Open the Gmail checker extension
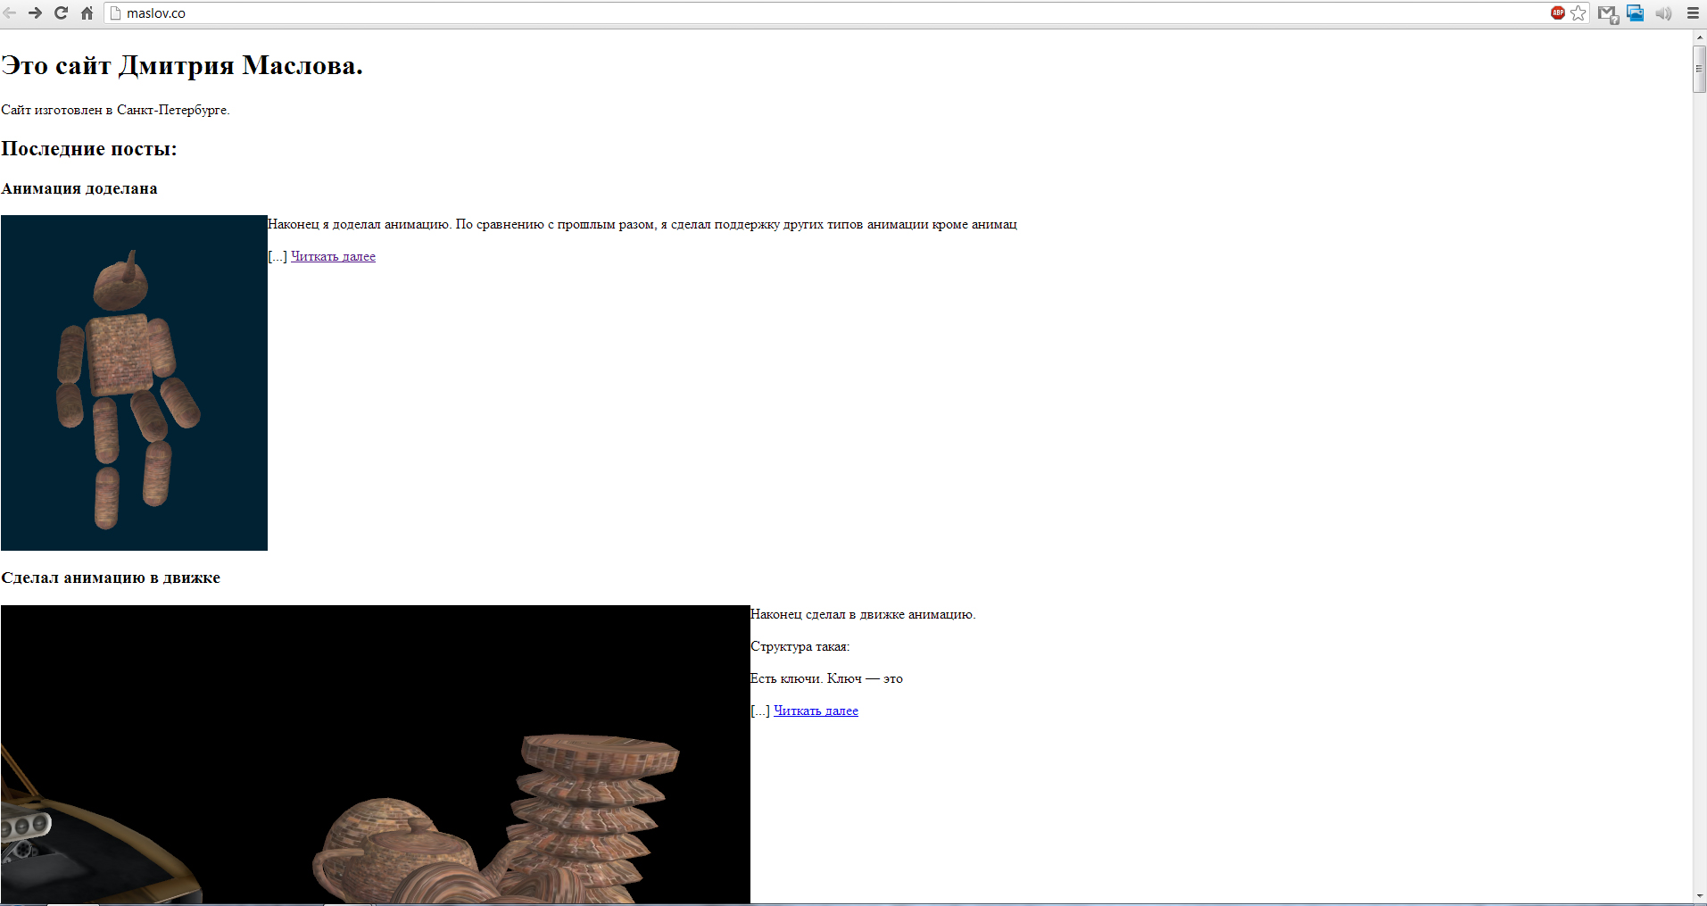 click(1607, 13)
